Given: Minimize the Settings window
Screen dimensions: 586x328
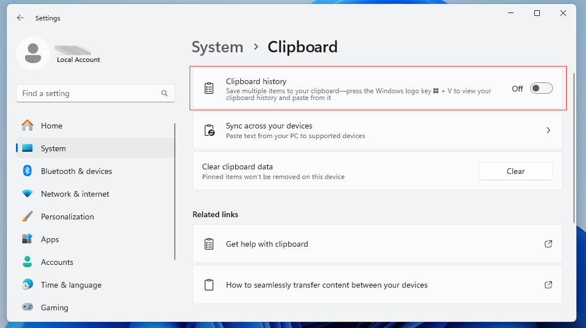Looking at the screenshot, I should (511, 13).
